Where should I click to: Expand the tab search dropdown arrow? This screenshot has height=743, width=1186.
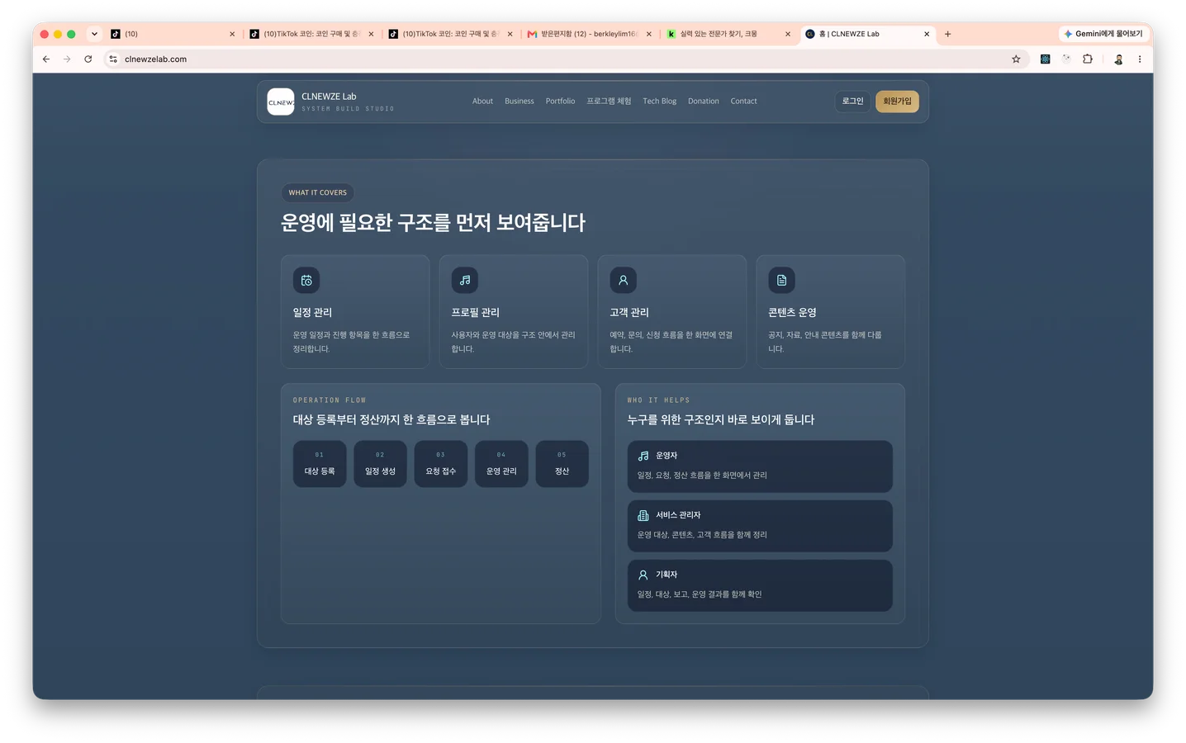pos(94,34)
